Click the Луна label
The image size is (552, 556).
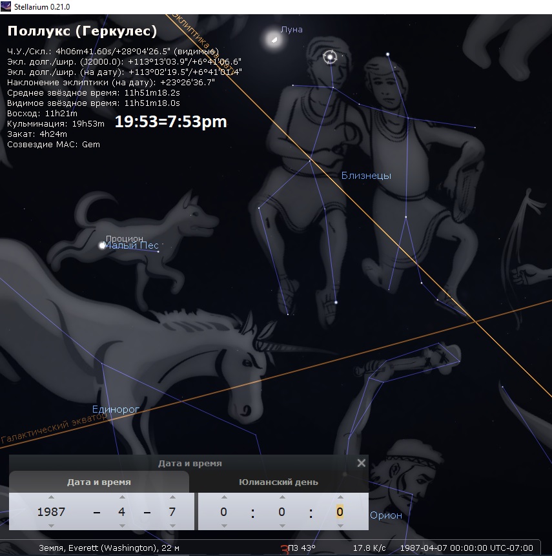pos(291,30)
